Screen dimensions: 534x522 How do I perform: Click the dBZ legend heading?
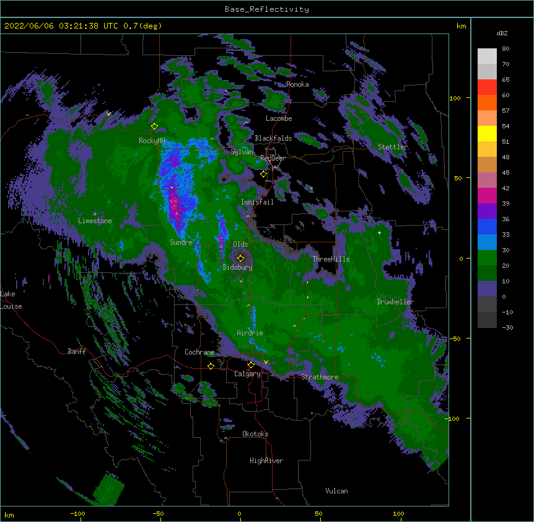coord(502,33)
